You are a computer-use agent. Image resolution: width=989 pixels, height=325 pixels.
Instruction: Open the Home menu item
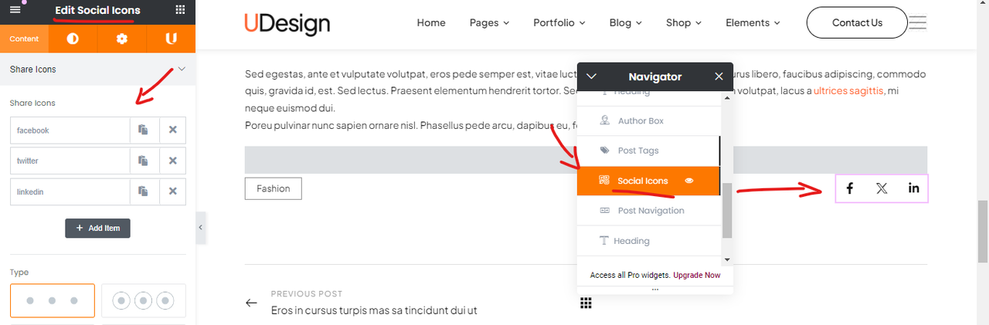coord(431,23)
